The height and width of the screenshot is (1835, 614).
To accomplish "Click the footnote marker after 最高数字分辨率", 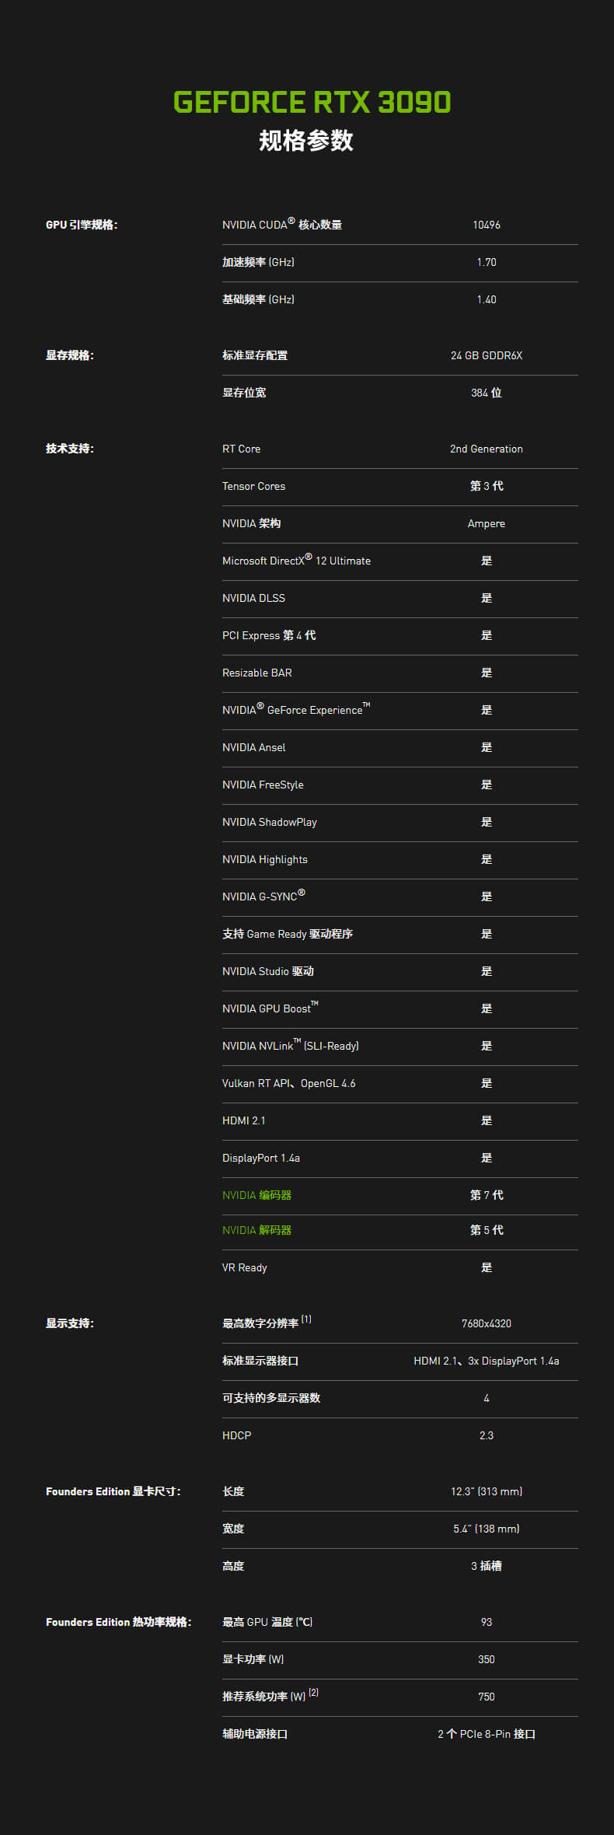I will [x=306, y=1319].
